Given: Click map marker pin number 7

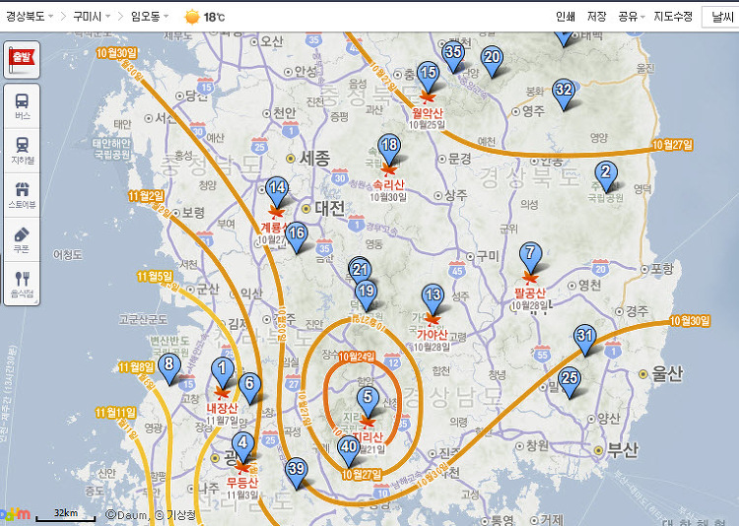Looking at the screenshot, I should tap(530, 254).
